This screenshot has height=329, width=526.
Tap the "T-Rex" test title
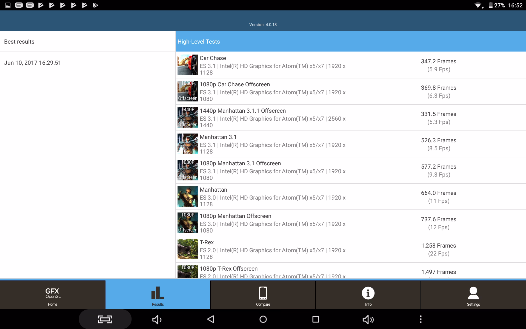tap(207, 242)
